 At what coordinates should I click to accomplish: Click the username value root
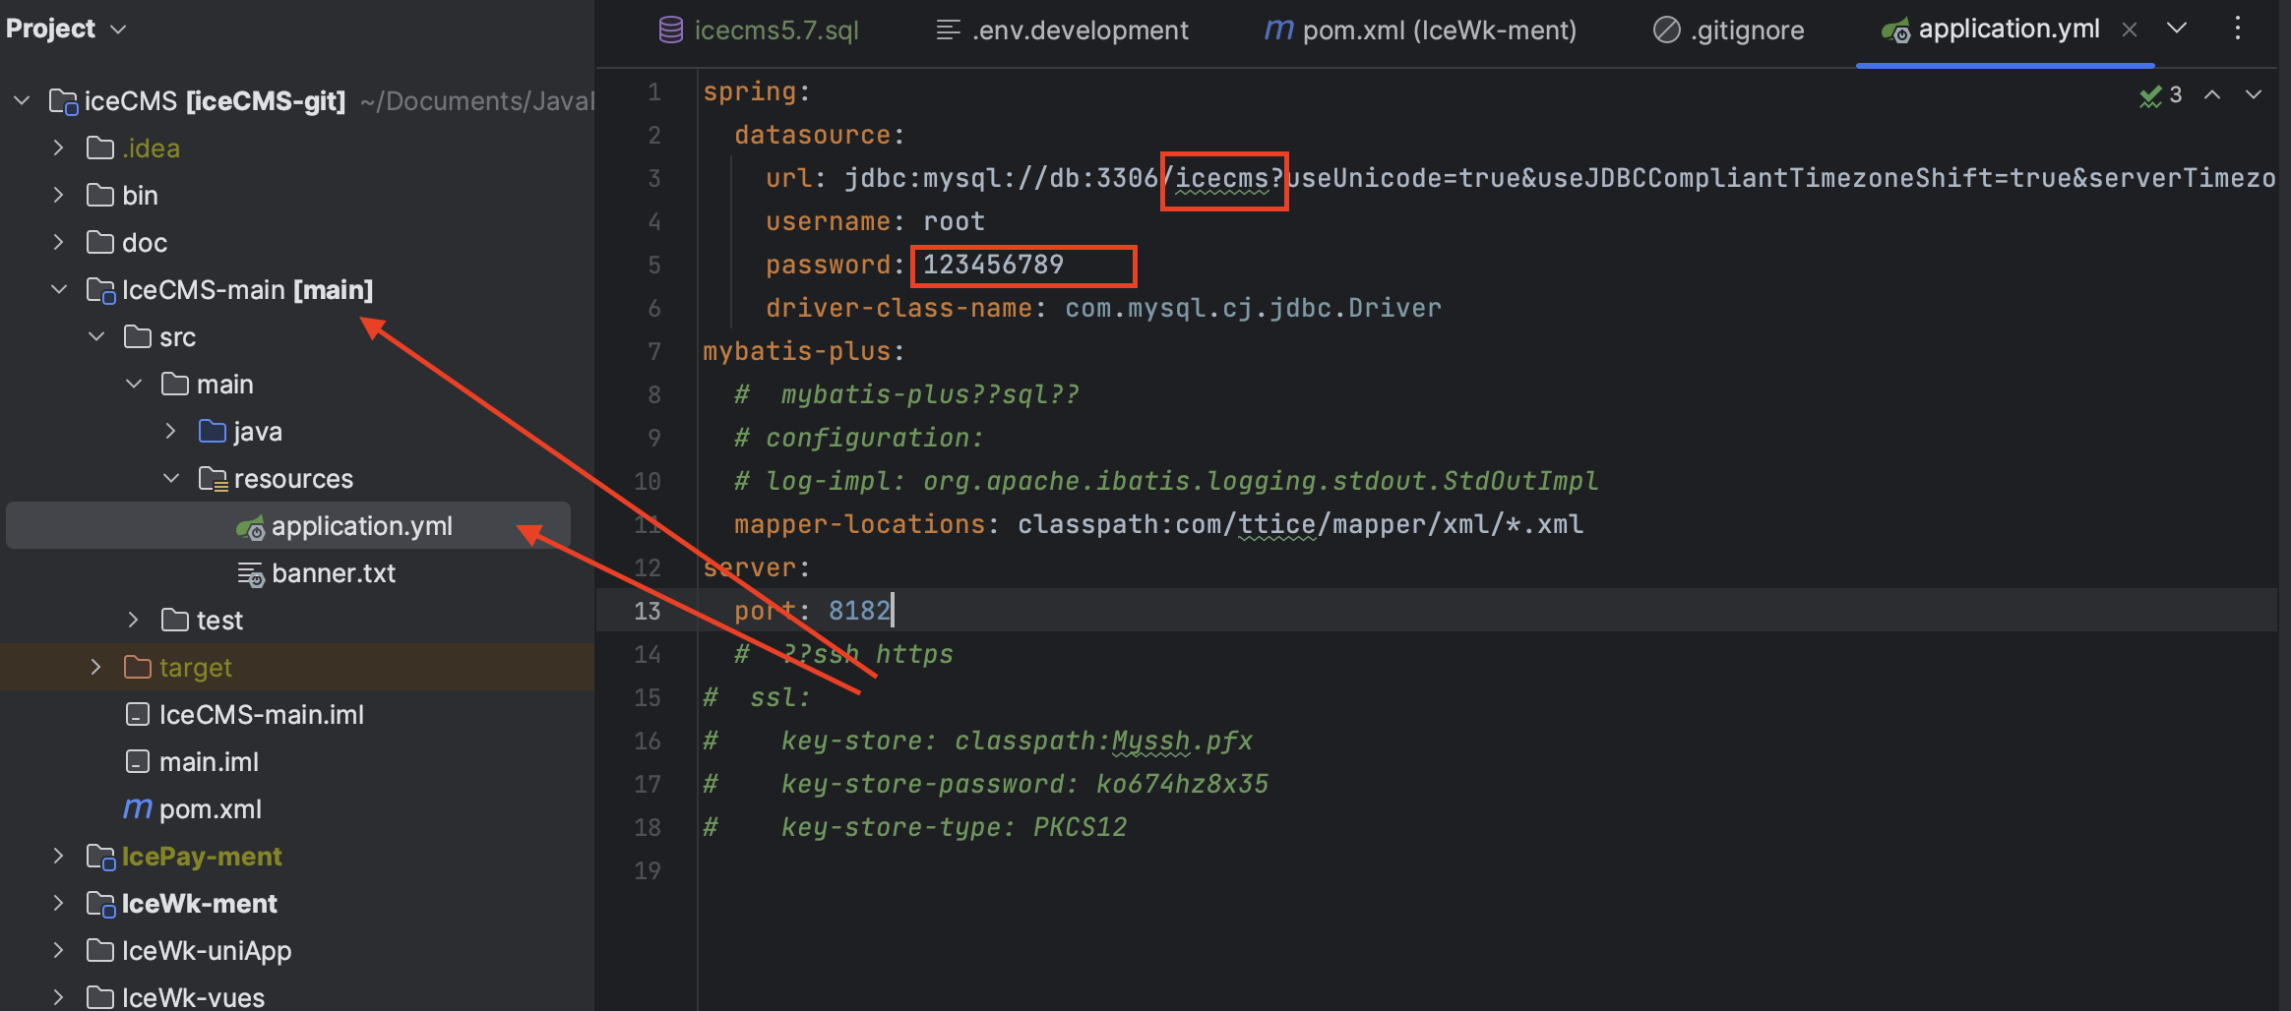[954, 221]
